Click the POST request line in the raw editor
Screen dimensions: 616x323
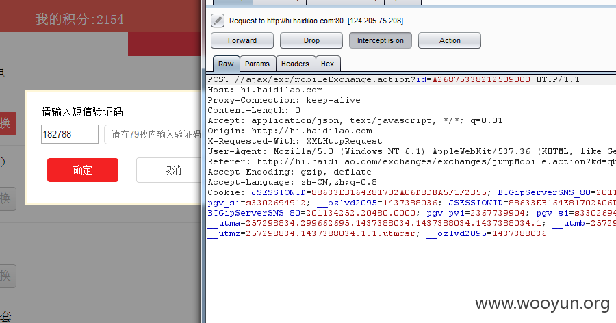[x=394, y=79]
